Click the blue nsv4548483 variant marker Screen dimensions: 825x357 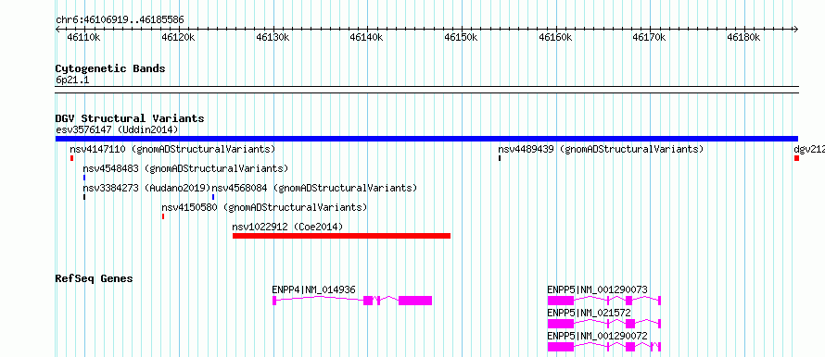pyautogui.click(x=83, y=178)
